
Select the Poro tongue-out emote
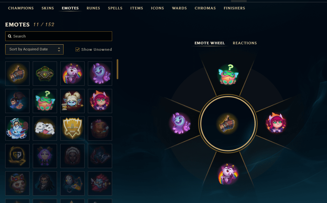pos(45,128)
